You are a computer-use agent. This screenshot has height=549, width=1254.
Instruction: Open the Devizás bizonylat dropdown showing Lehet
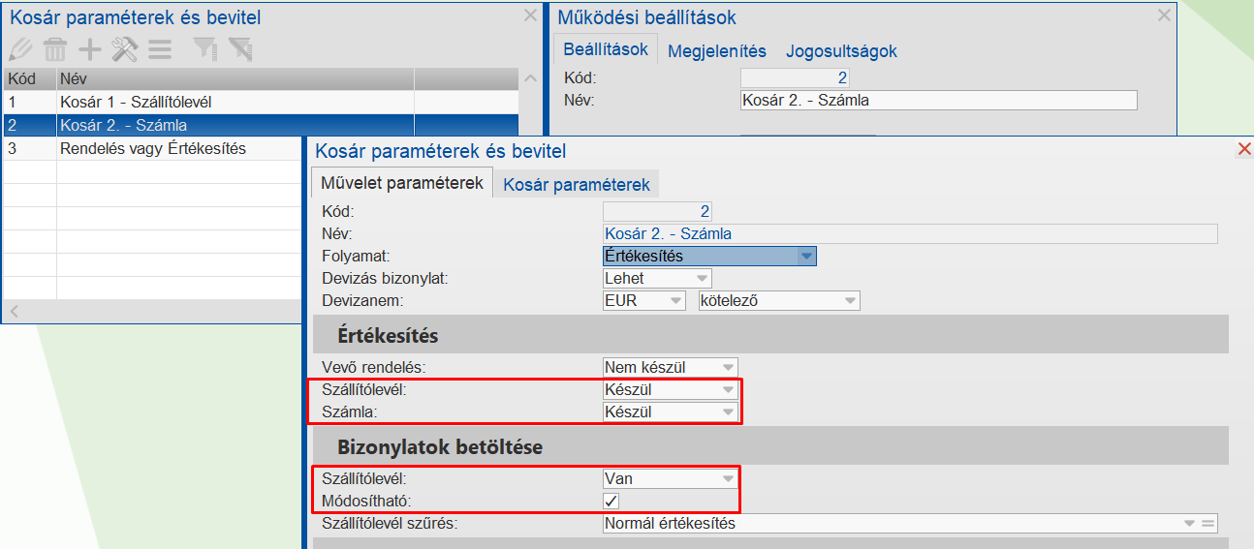(x=657, y=278)
